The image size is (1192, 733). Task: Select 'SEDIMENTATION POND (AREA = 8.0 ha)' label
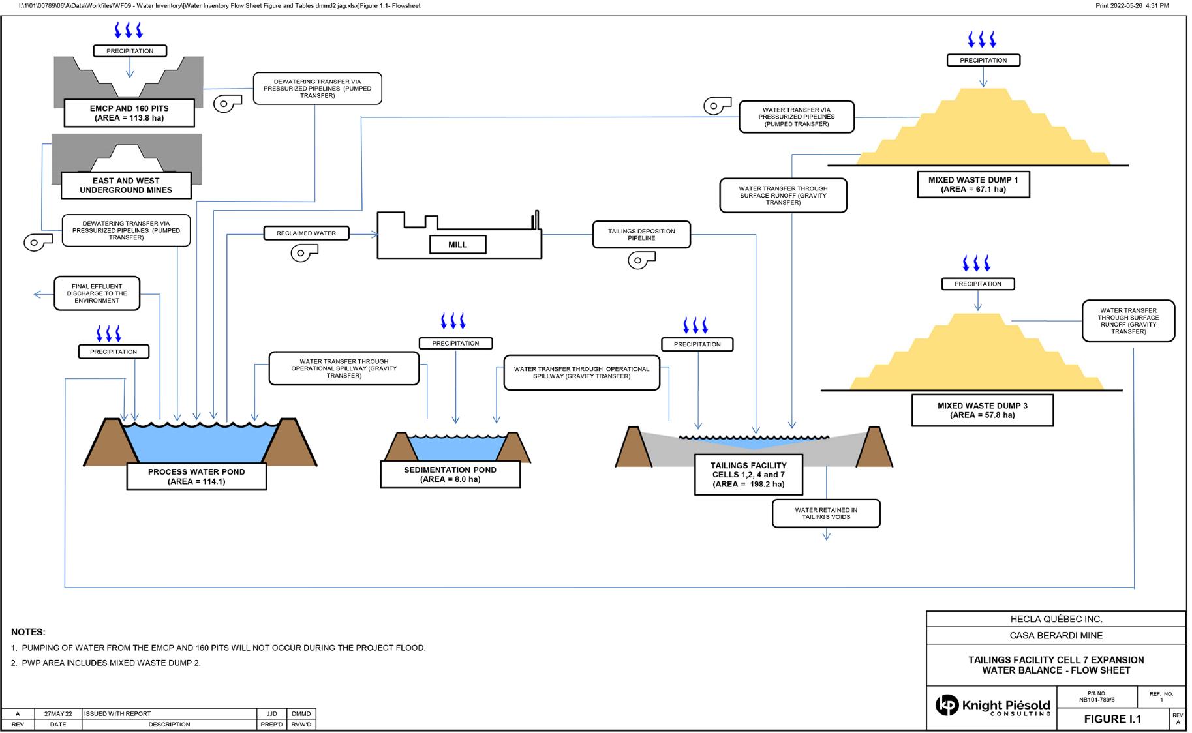450,474
